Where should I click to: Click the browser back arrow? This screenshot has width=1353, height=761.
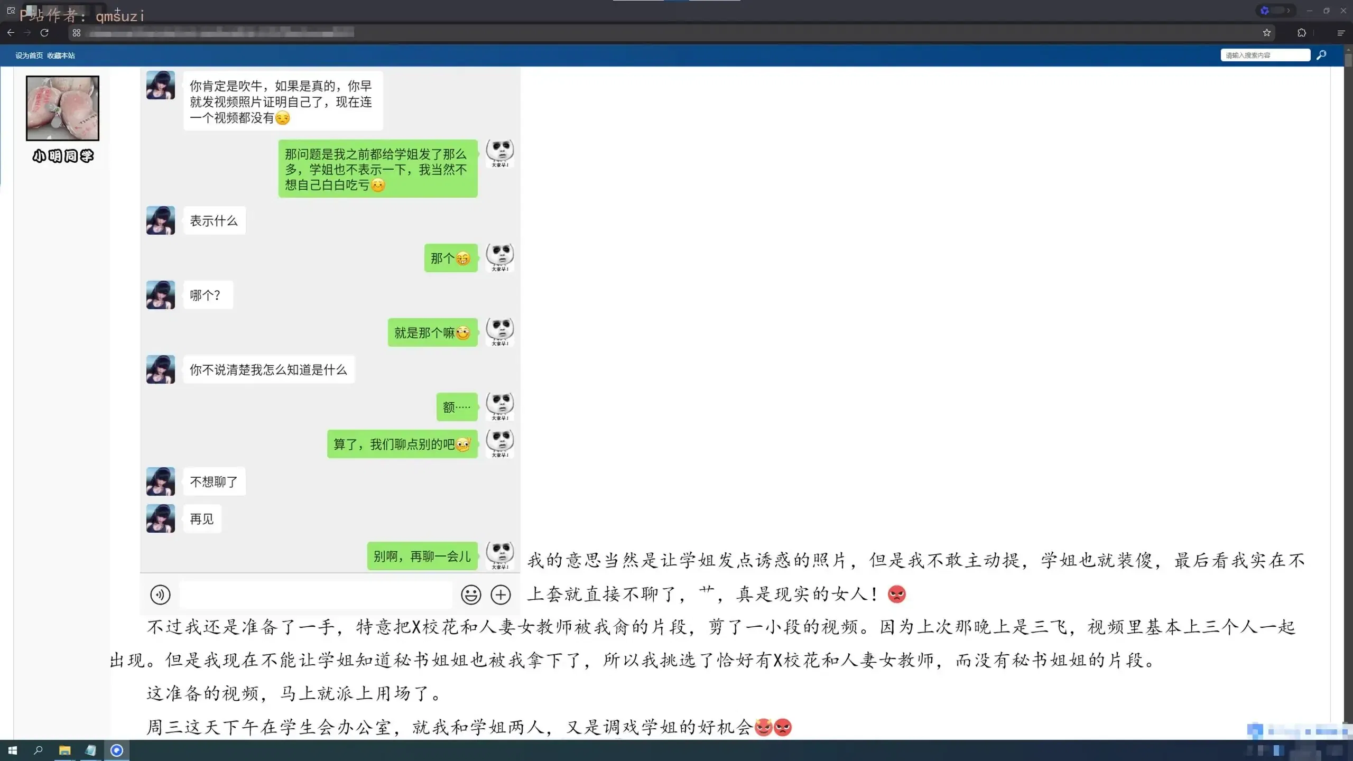tap(11, 33)
